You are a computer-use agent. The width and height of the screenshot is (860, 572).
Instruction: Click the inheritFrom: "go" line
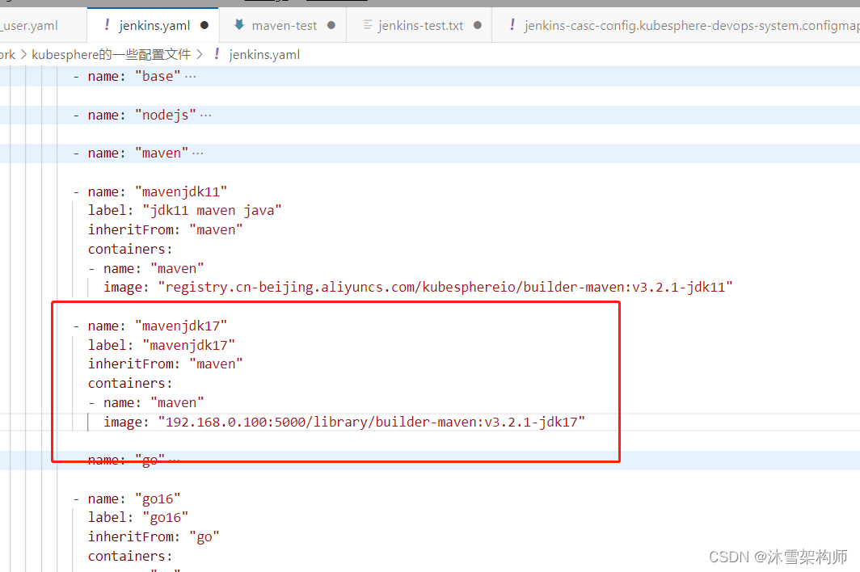[x=154, y=537]
